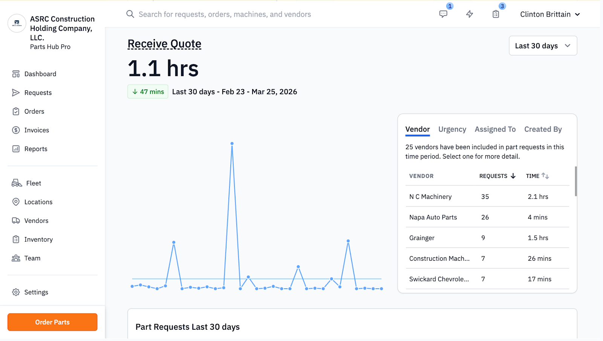The image size is (603, 341).
Task: Sort by TIME column arrows
Action: (x=545, y=176)
